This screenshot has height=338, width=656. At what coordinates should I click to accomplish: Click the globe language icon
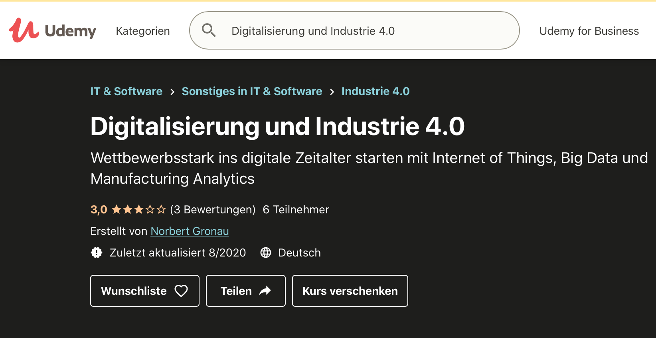pos(266,253)
